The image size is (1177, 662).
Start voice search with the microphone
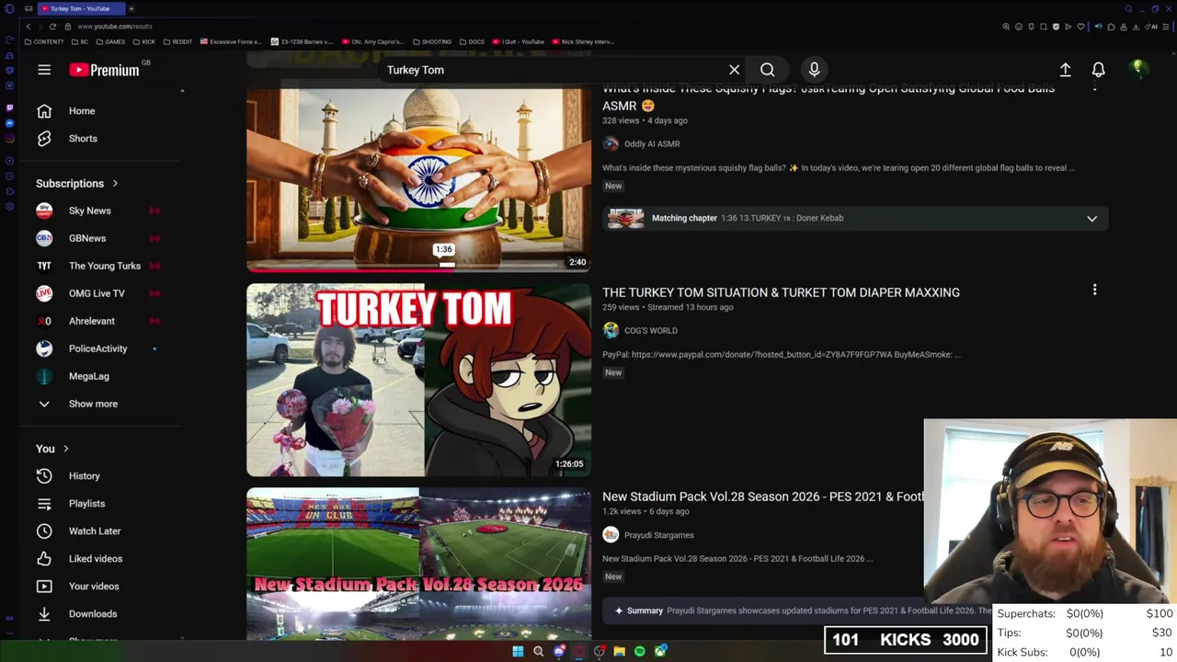pyautogui.click(x=814, y=70)
